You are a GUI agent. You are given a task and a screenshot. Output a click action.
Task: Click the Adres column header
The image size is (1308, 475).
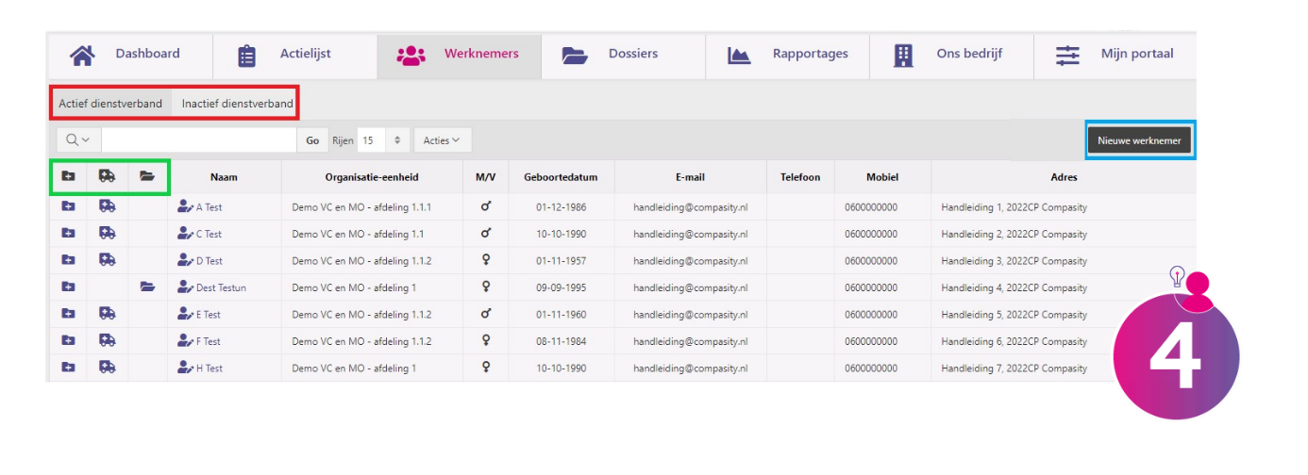1064,176
